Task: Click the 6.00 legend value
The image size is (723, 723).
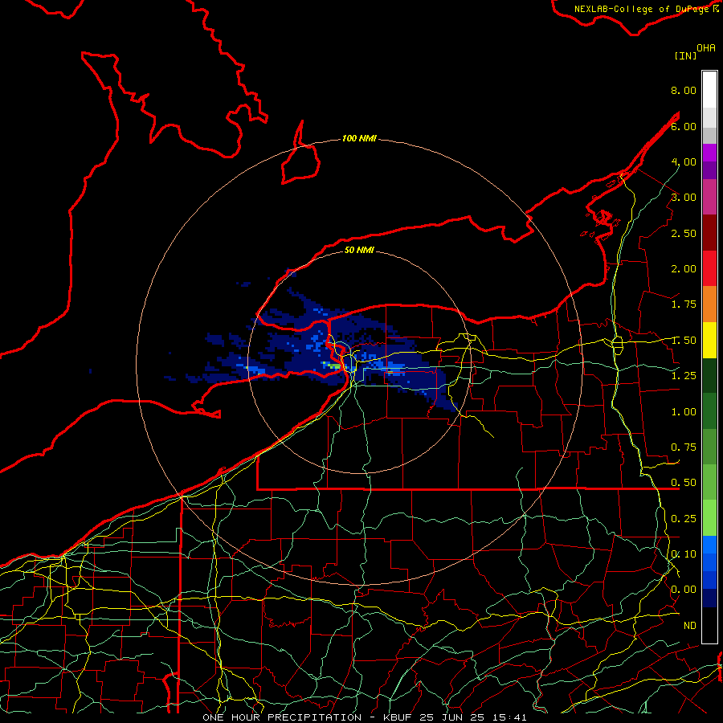Action: point(683,126)
